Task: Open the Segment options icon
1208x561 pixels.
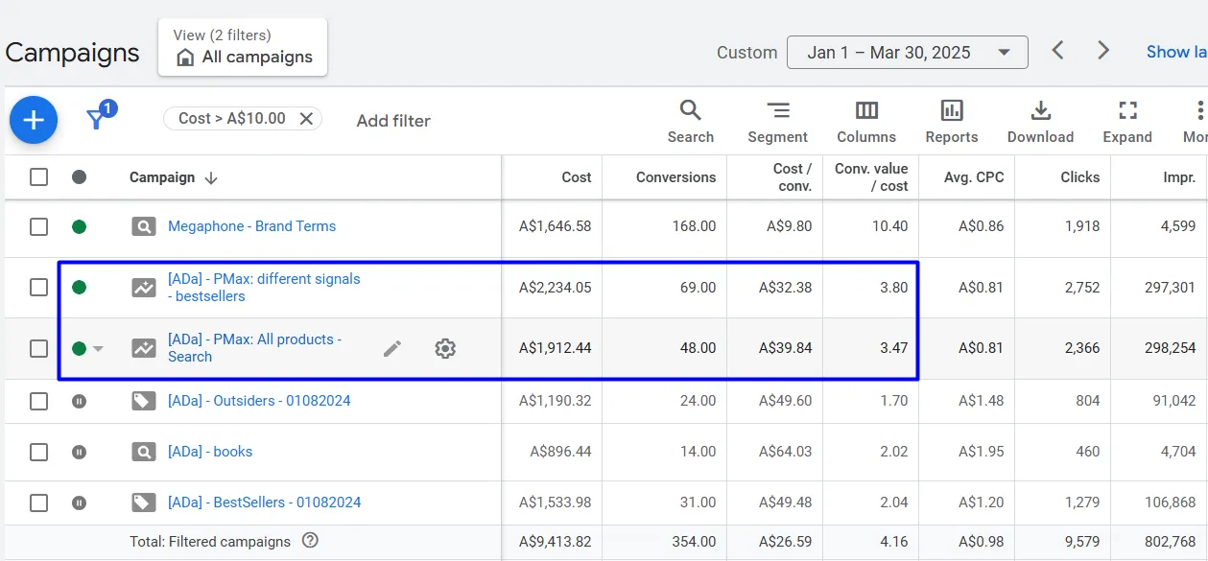Action: (x=777, y=120)
